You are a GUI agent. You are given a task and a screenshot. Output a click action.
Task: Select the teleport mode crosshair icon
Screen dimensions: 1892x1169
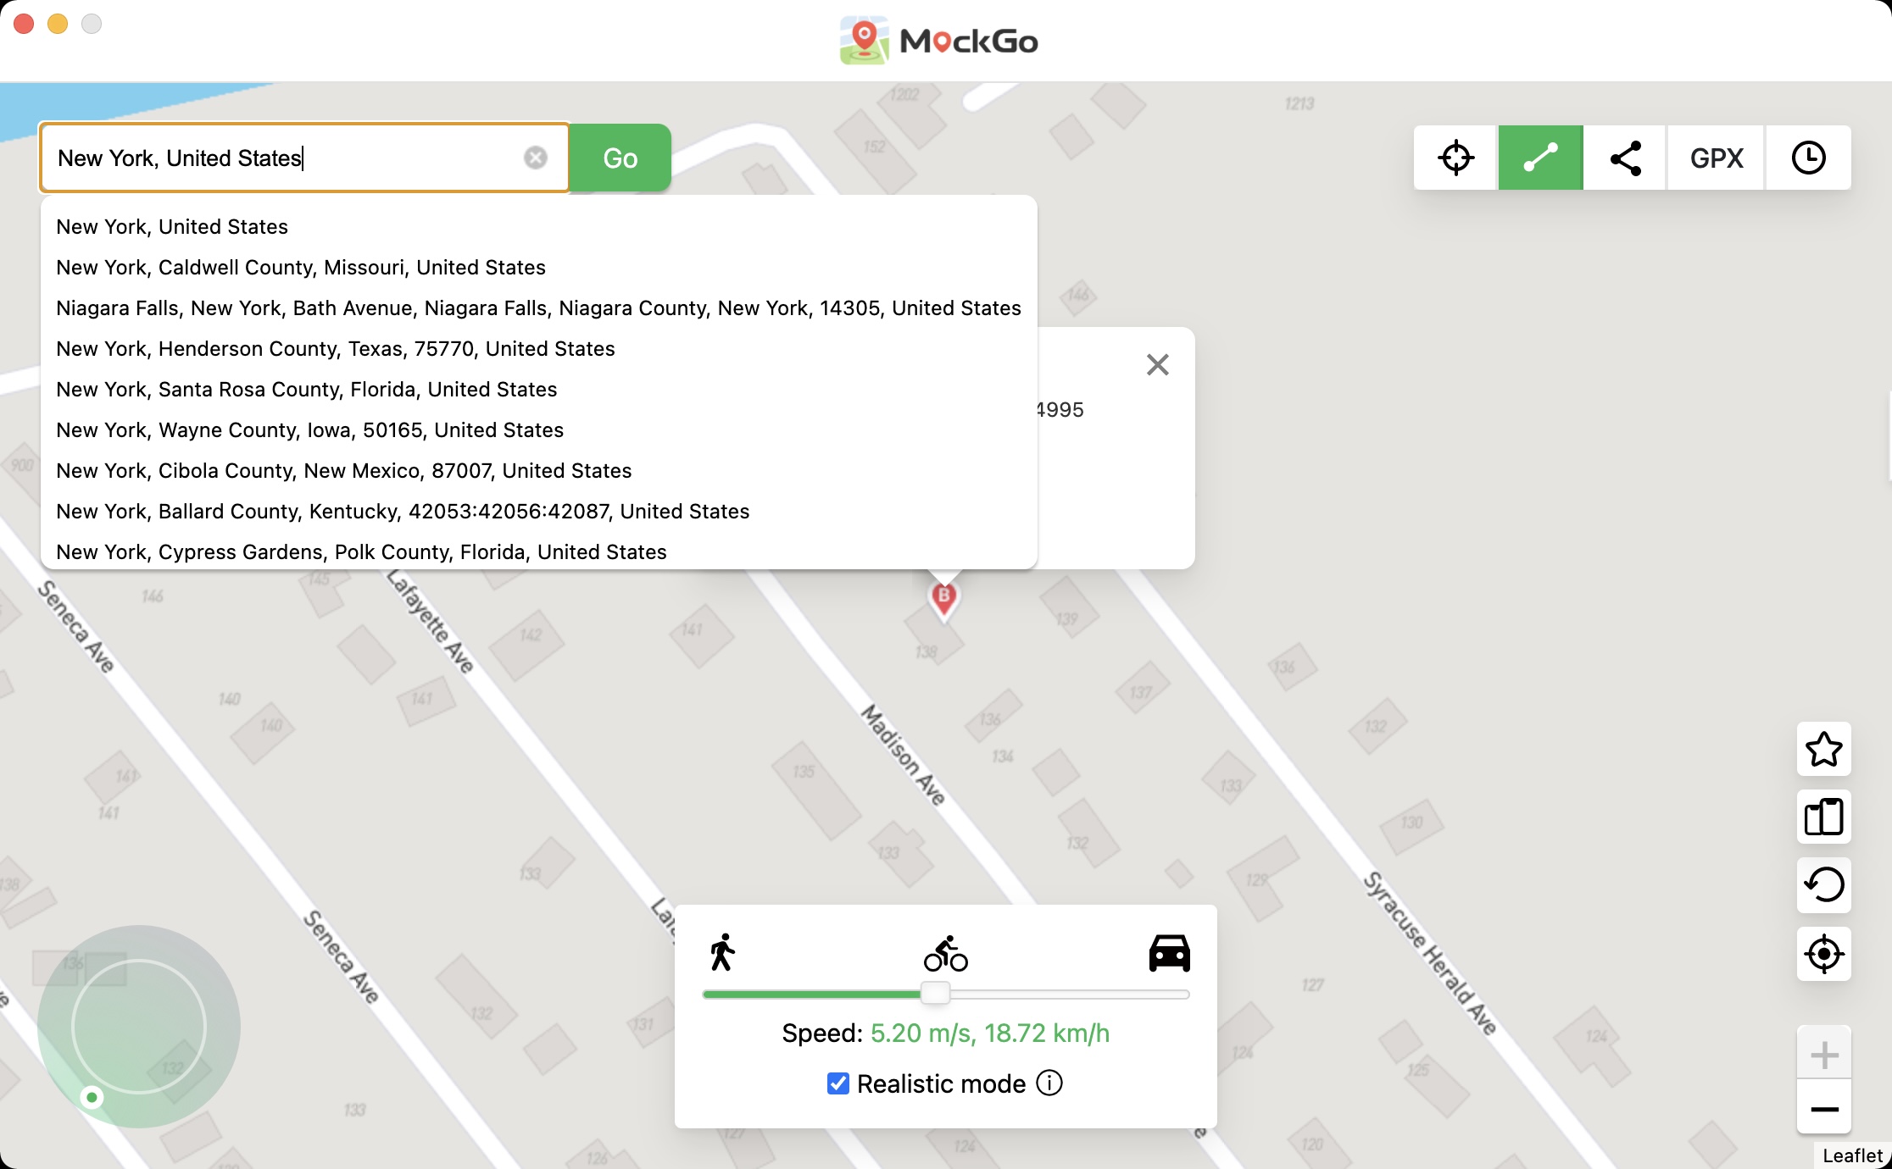[1455, 158]
